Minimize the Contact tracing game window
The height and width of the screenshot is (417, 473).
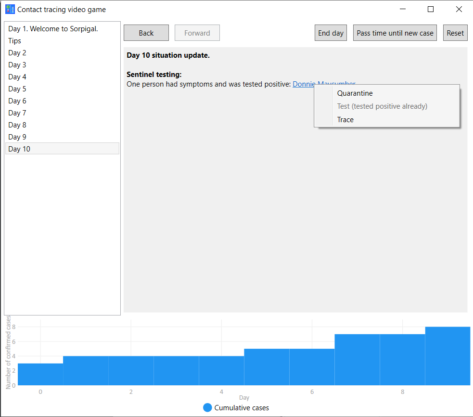point(403,9)
